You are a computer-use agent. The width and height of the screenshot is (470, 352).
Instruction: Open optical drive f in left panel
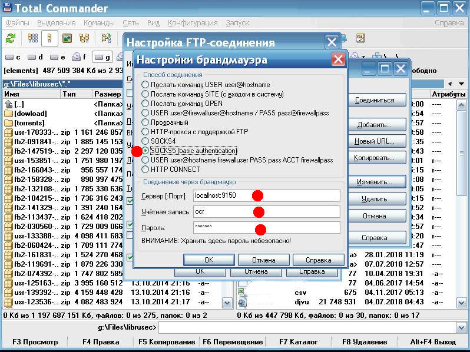click(x=80, y=57)
